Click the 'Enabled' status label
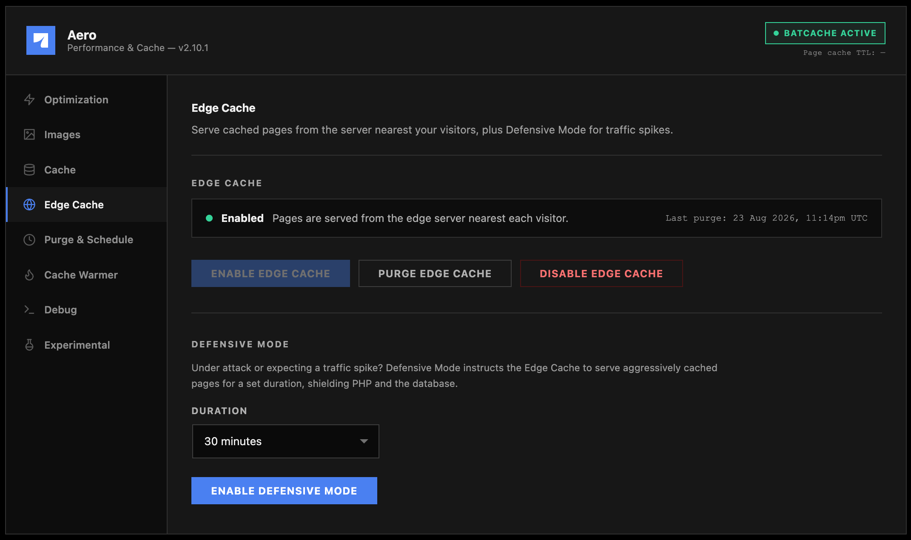The image size is (911, 540). tap(242, 218)
